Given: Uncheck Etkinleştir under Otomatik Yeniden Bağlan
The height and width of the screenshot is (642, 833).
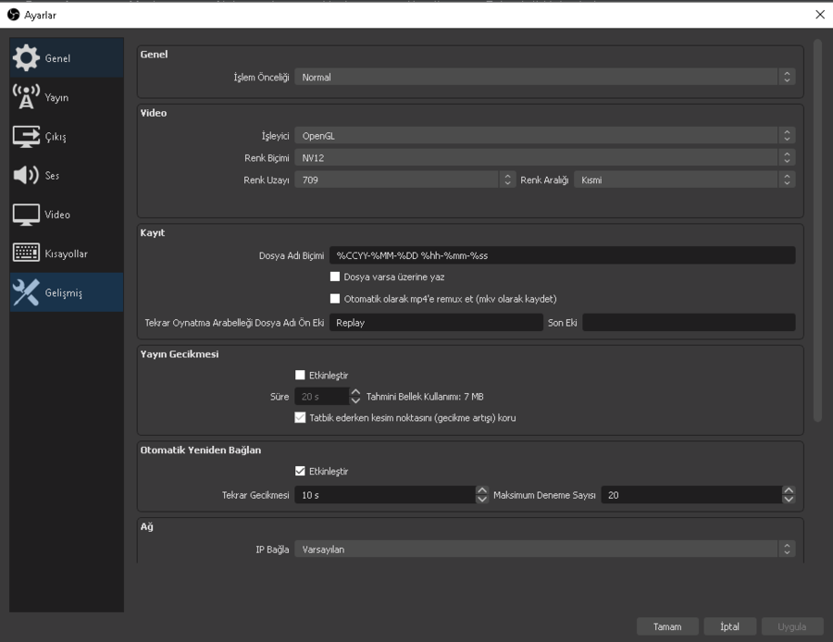Looking at the screenshot, I should [x=300, y=471].
